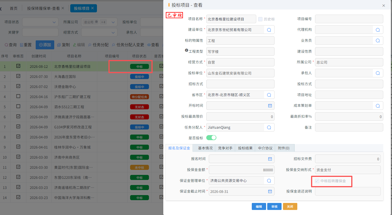Click the magnifier in 保证金管理单位 field
Image resolution: width=392 pixels, height=215 pixels.
(269, 181)
